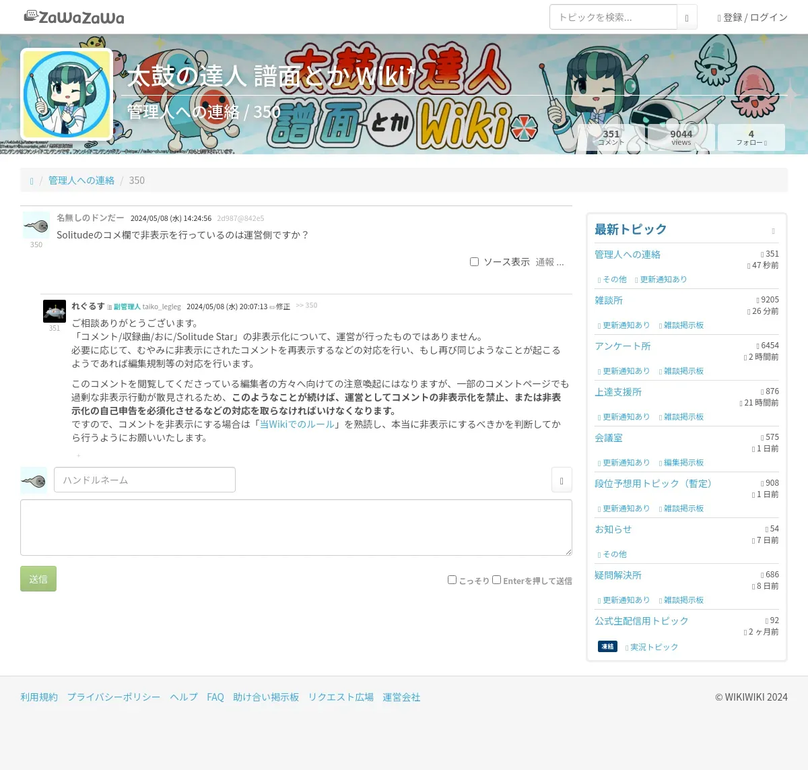Open 当Wikiでのルール link

click(x=297, y=424)
